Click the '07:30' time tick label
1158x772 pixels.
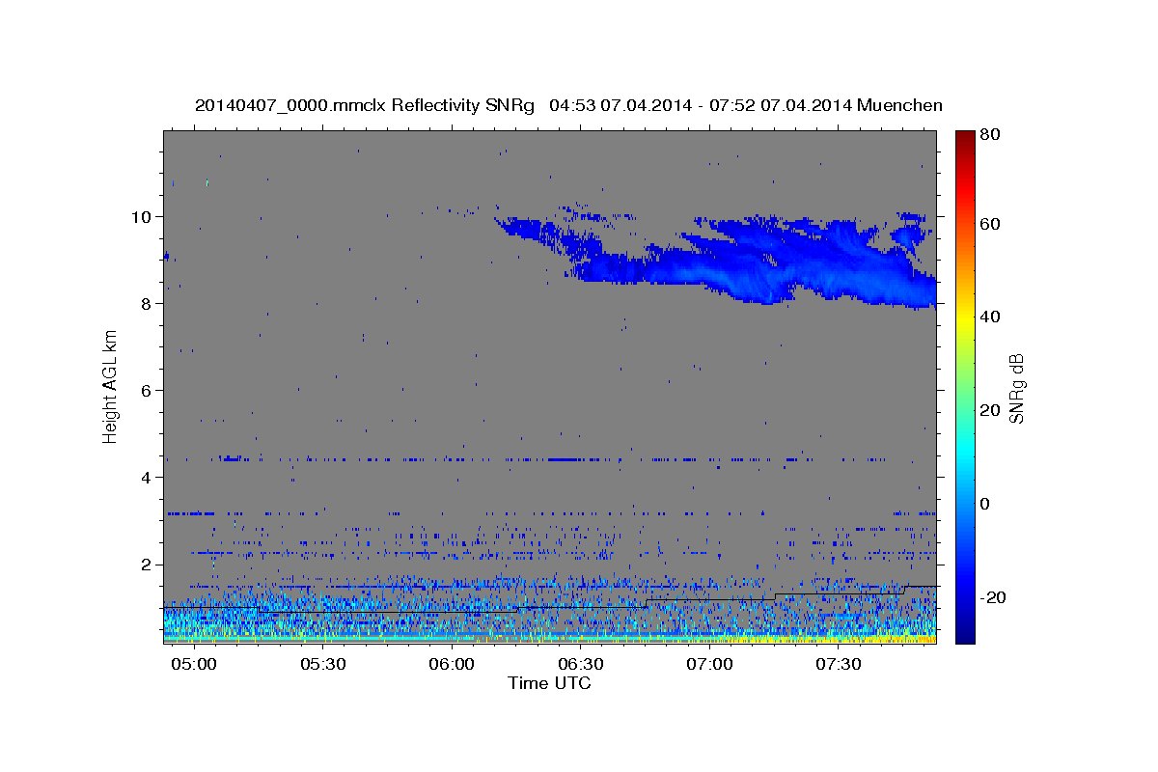point(839,664)
